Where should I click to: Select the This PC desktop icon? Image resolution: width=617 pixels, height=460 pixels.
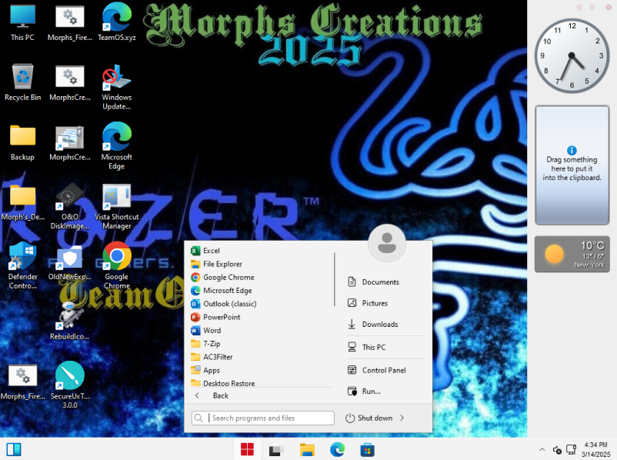(22, 23)
